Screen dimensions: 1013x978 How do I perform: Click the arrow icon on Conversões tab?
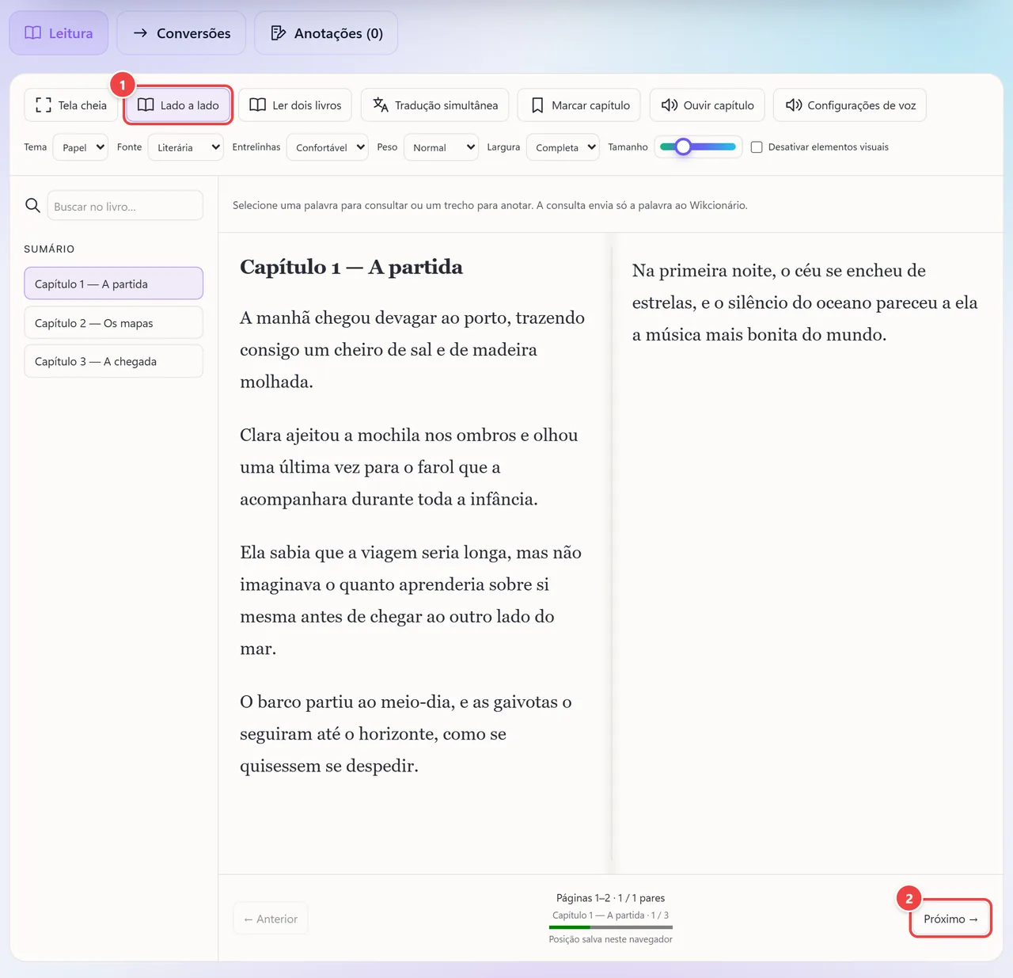(140, 33)
